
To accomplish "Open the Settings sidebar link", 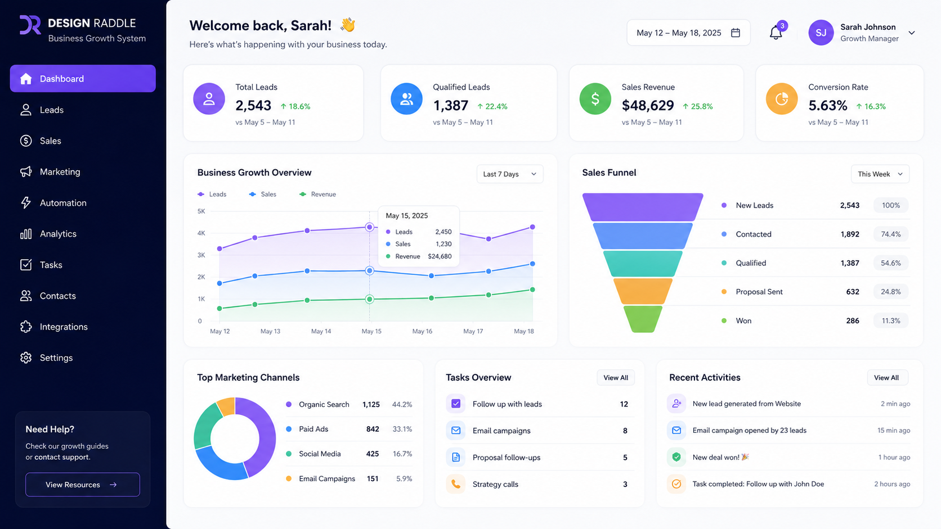I will [x=83, y=358].
